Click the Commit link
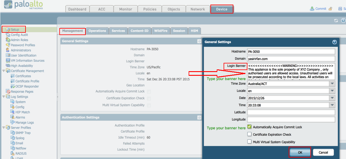 tap(321, 9)
